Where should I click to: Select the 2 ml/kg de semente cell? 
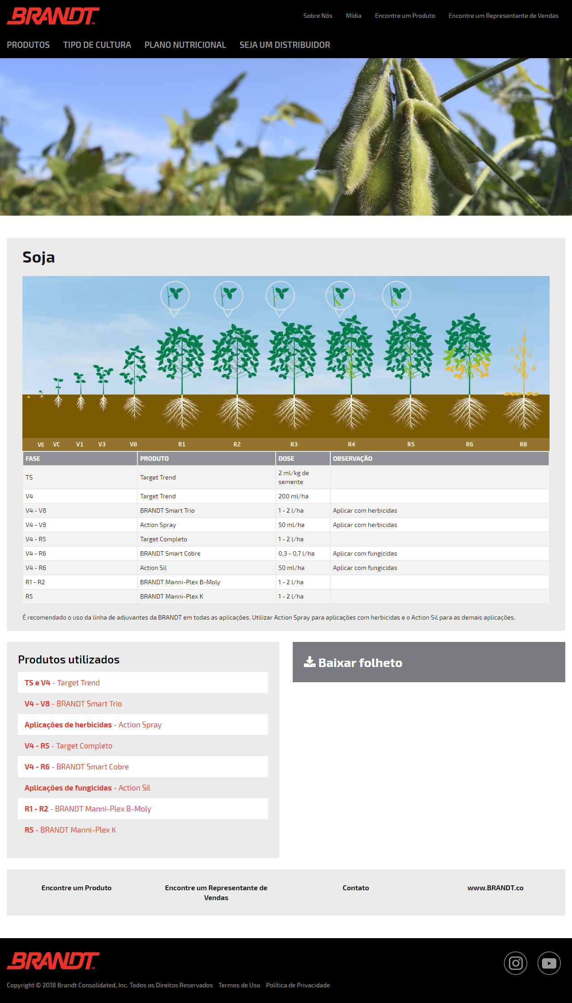[303, 477]
